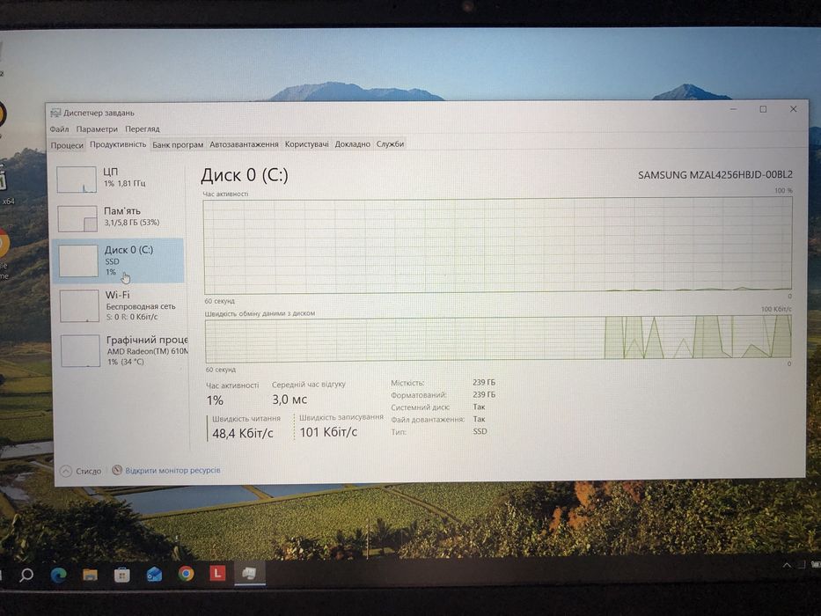Click the Форматований 239 ГБ value
821x616 pixels.
tap(484, 394)
